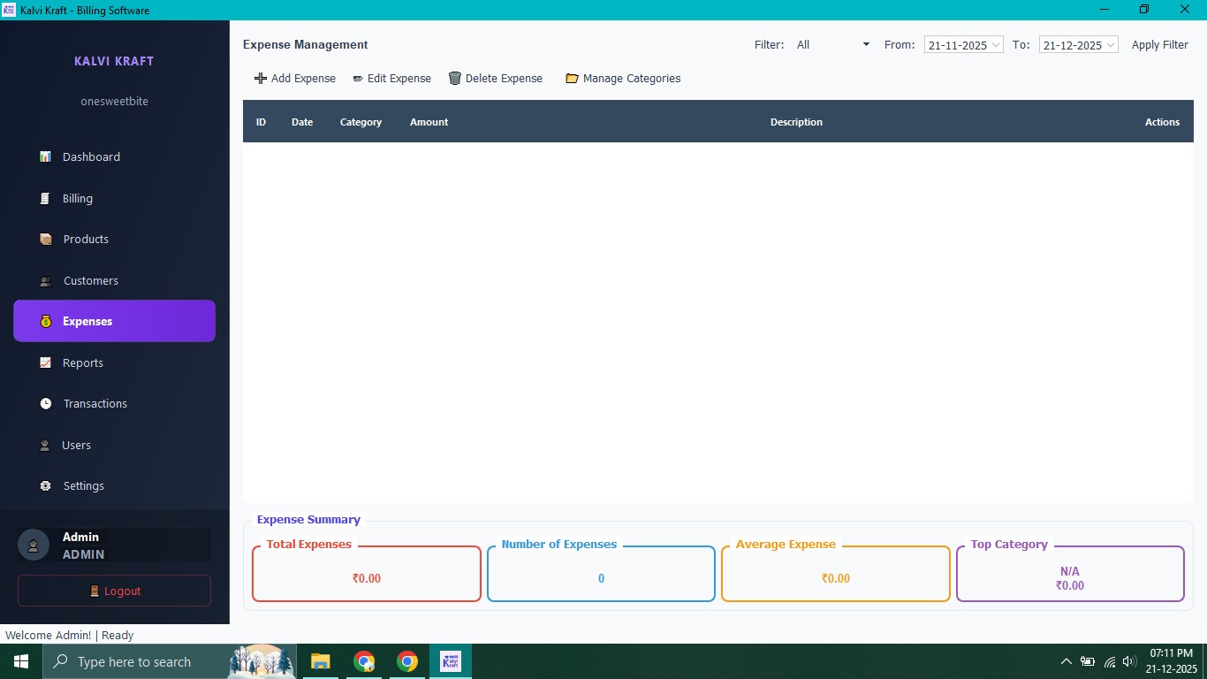This screenshot has height=679, width=1207.
Task: Click the Settings gear icon in sidebar
Action: pos(46,486)
